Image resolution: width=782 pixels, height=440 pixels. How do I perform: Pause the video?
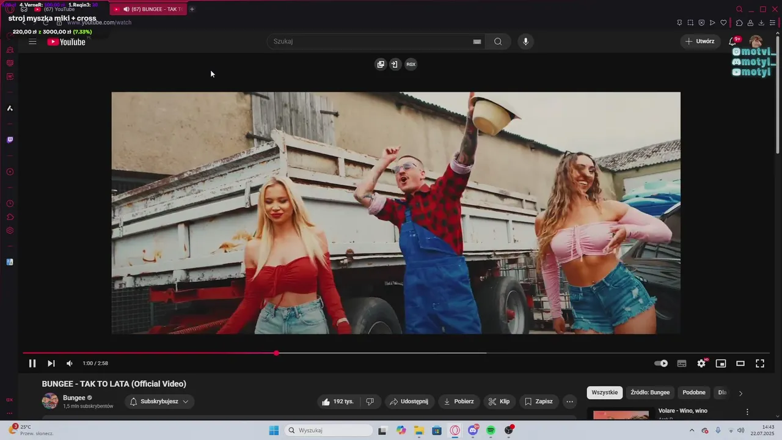coord(32,363)
